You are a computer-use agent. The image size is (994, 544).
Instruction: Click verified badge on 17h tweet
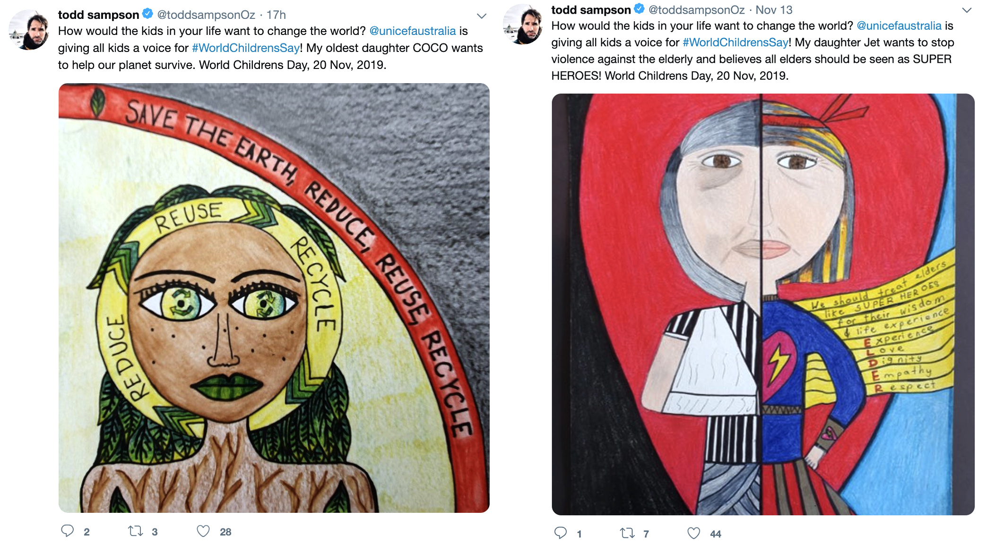click(x=148, y=14)
